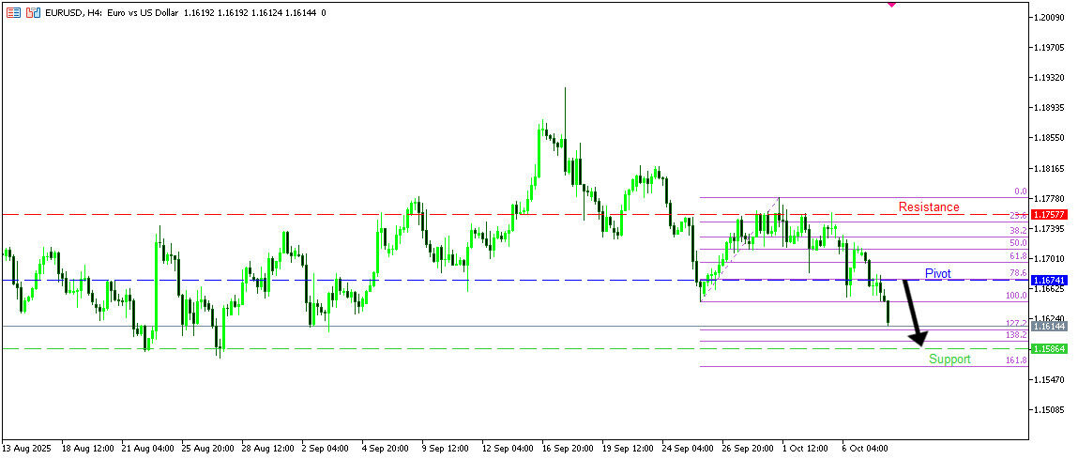This screenshot has height=459, width=1078.
Task: Click the red-blue chart icon beside EURUSD title
Action: pos(33,13)
